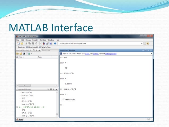Dismiss the New to MATLAB info bar
This screenshot has width=169, height=127.
pos(152,54)
